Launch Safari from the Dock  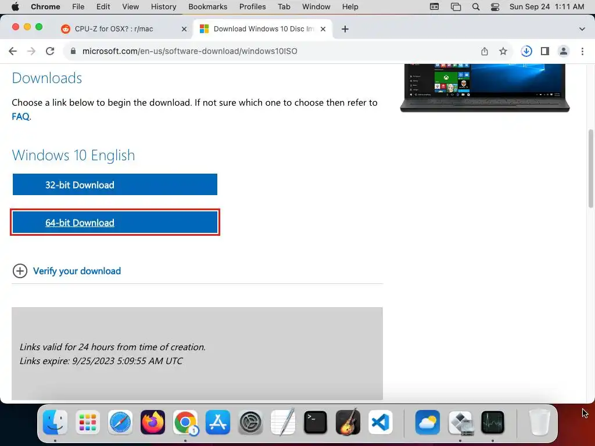120,422
